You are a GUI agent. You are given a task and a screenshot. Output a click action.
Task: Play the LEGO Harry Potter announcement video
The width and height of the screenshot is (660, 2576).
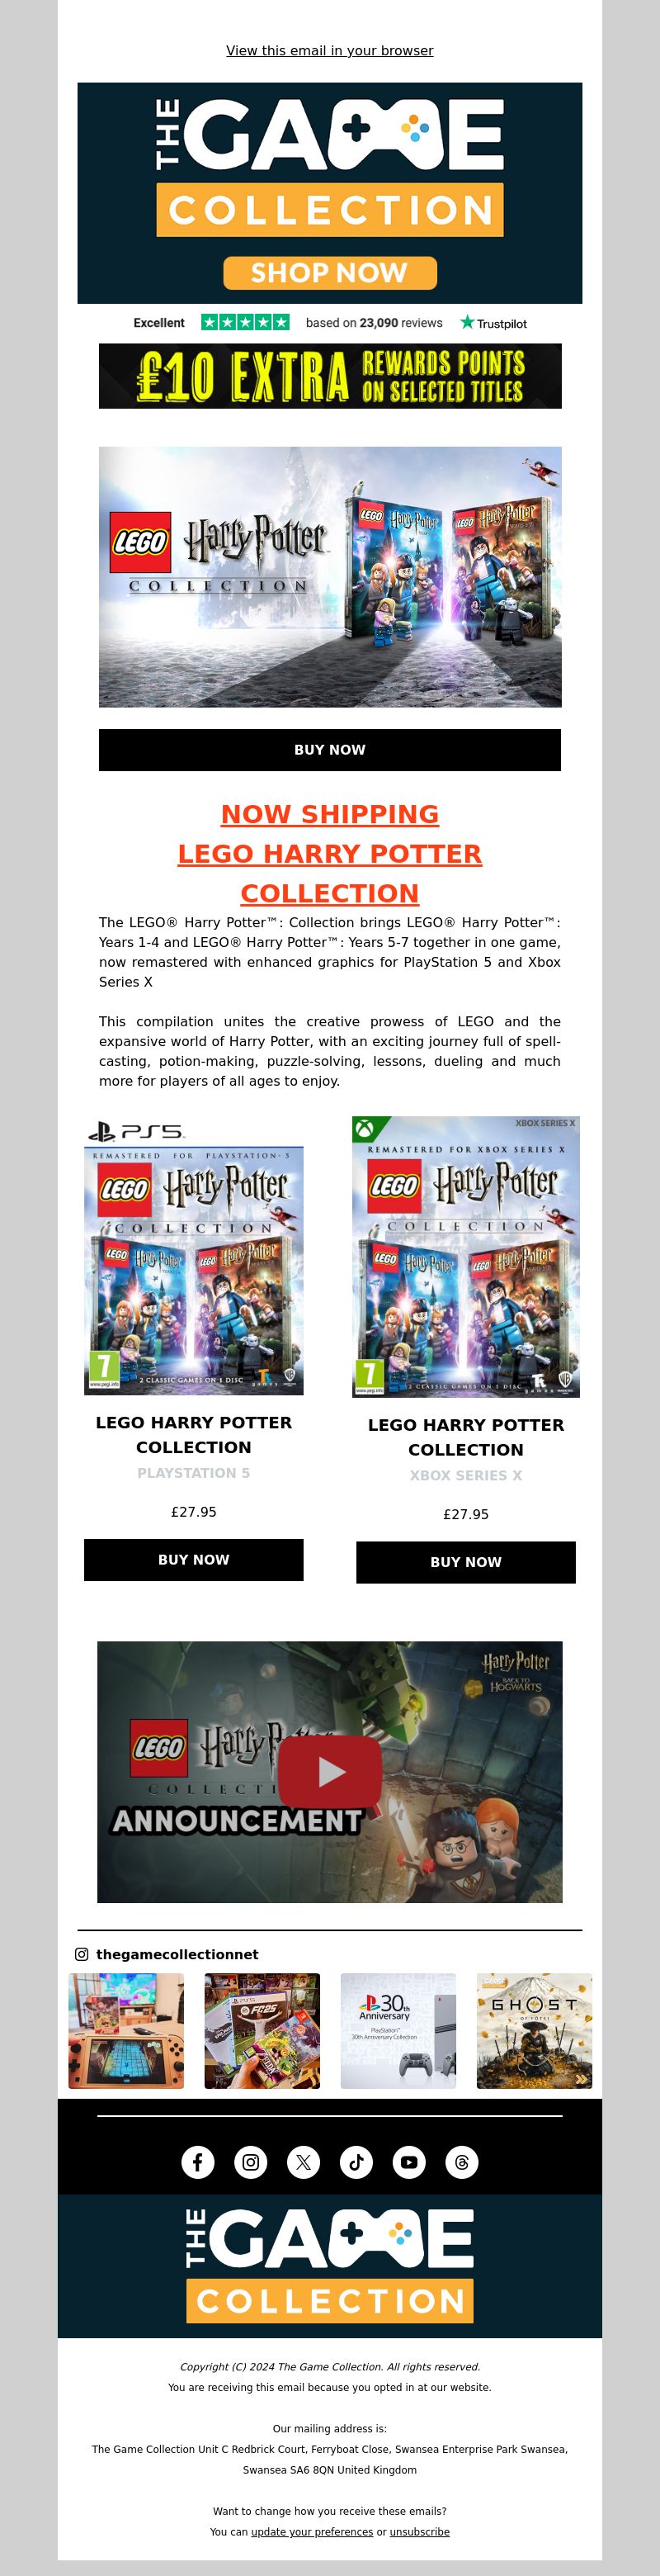329,1772
